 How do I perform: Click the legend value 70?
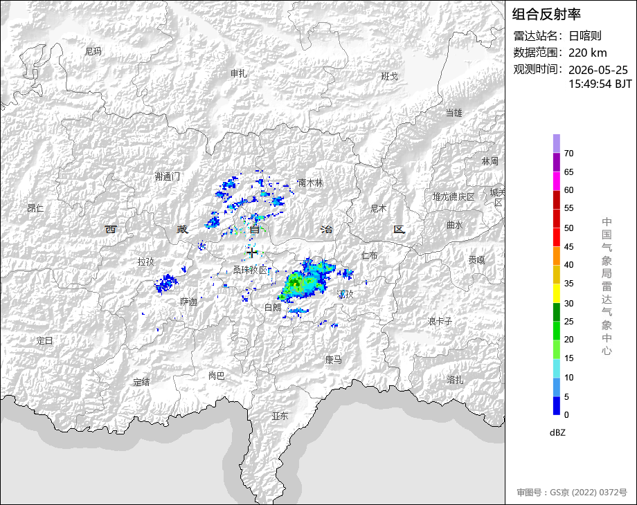point(568,154)
